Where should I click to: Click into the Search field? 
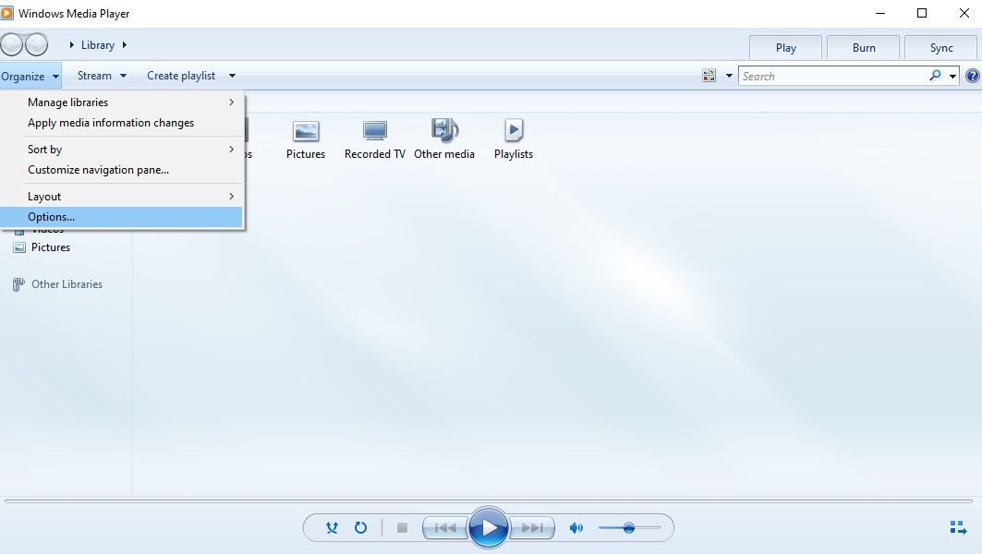click(833, 76)
